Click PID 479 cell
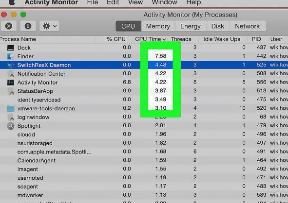The image size is (288, 203). [261, 126]
